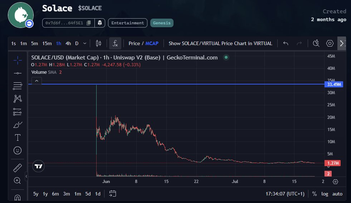The height and width of the screenshot is (203, 351).
Task: Select the XABCD pattern tool
Action: click(x=18, y=99)
